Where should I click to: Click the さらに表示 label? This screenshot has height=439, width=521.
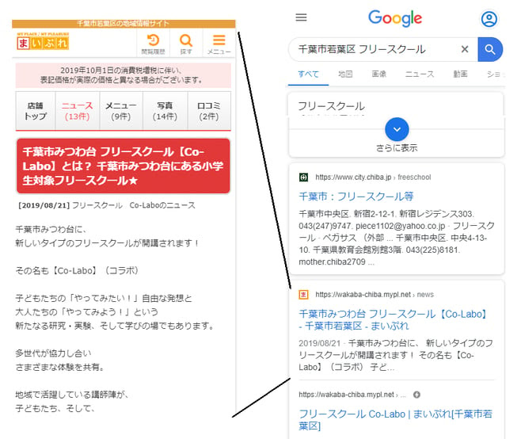pos(397,148)
